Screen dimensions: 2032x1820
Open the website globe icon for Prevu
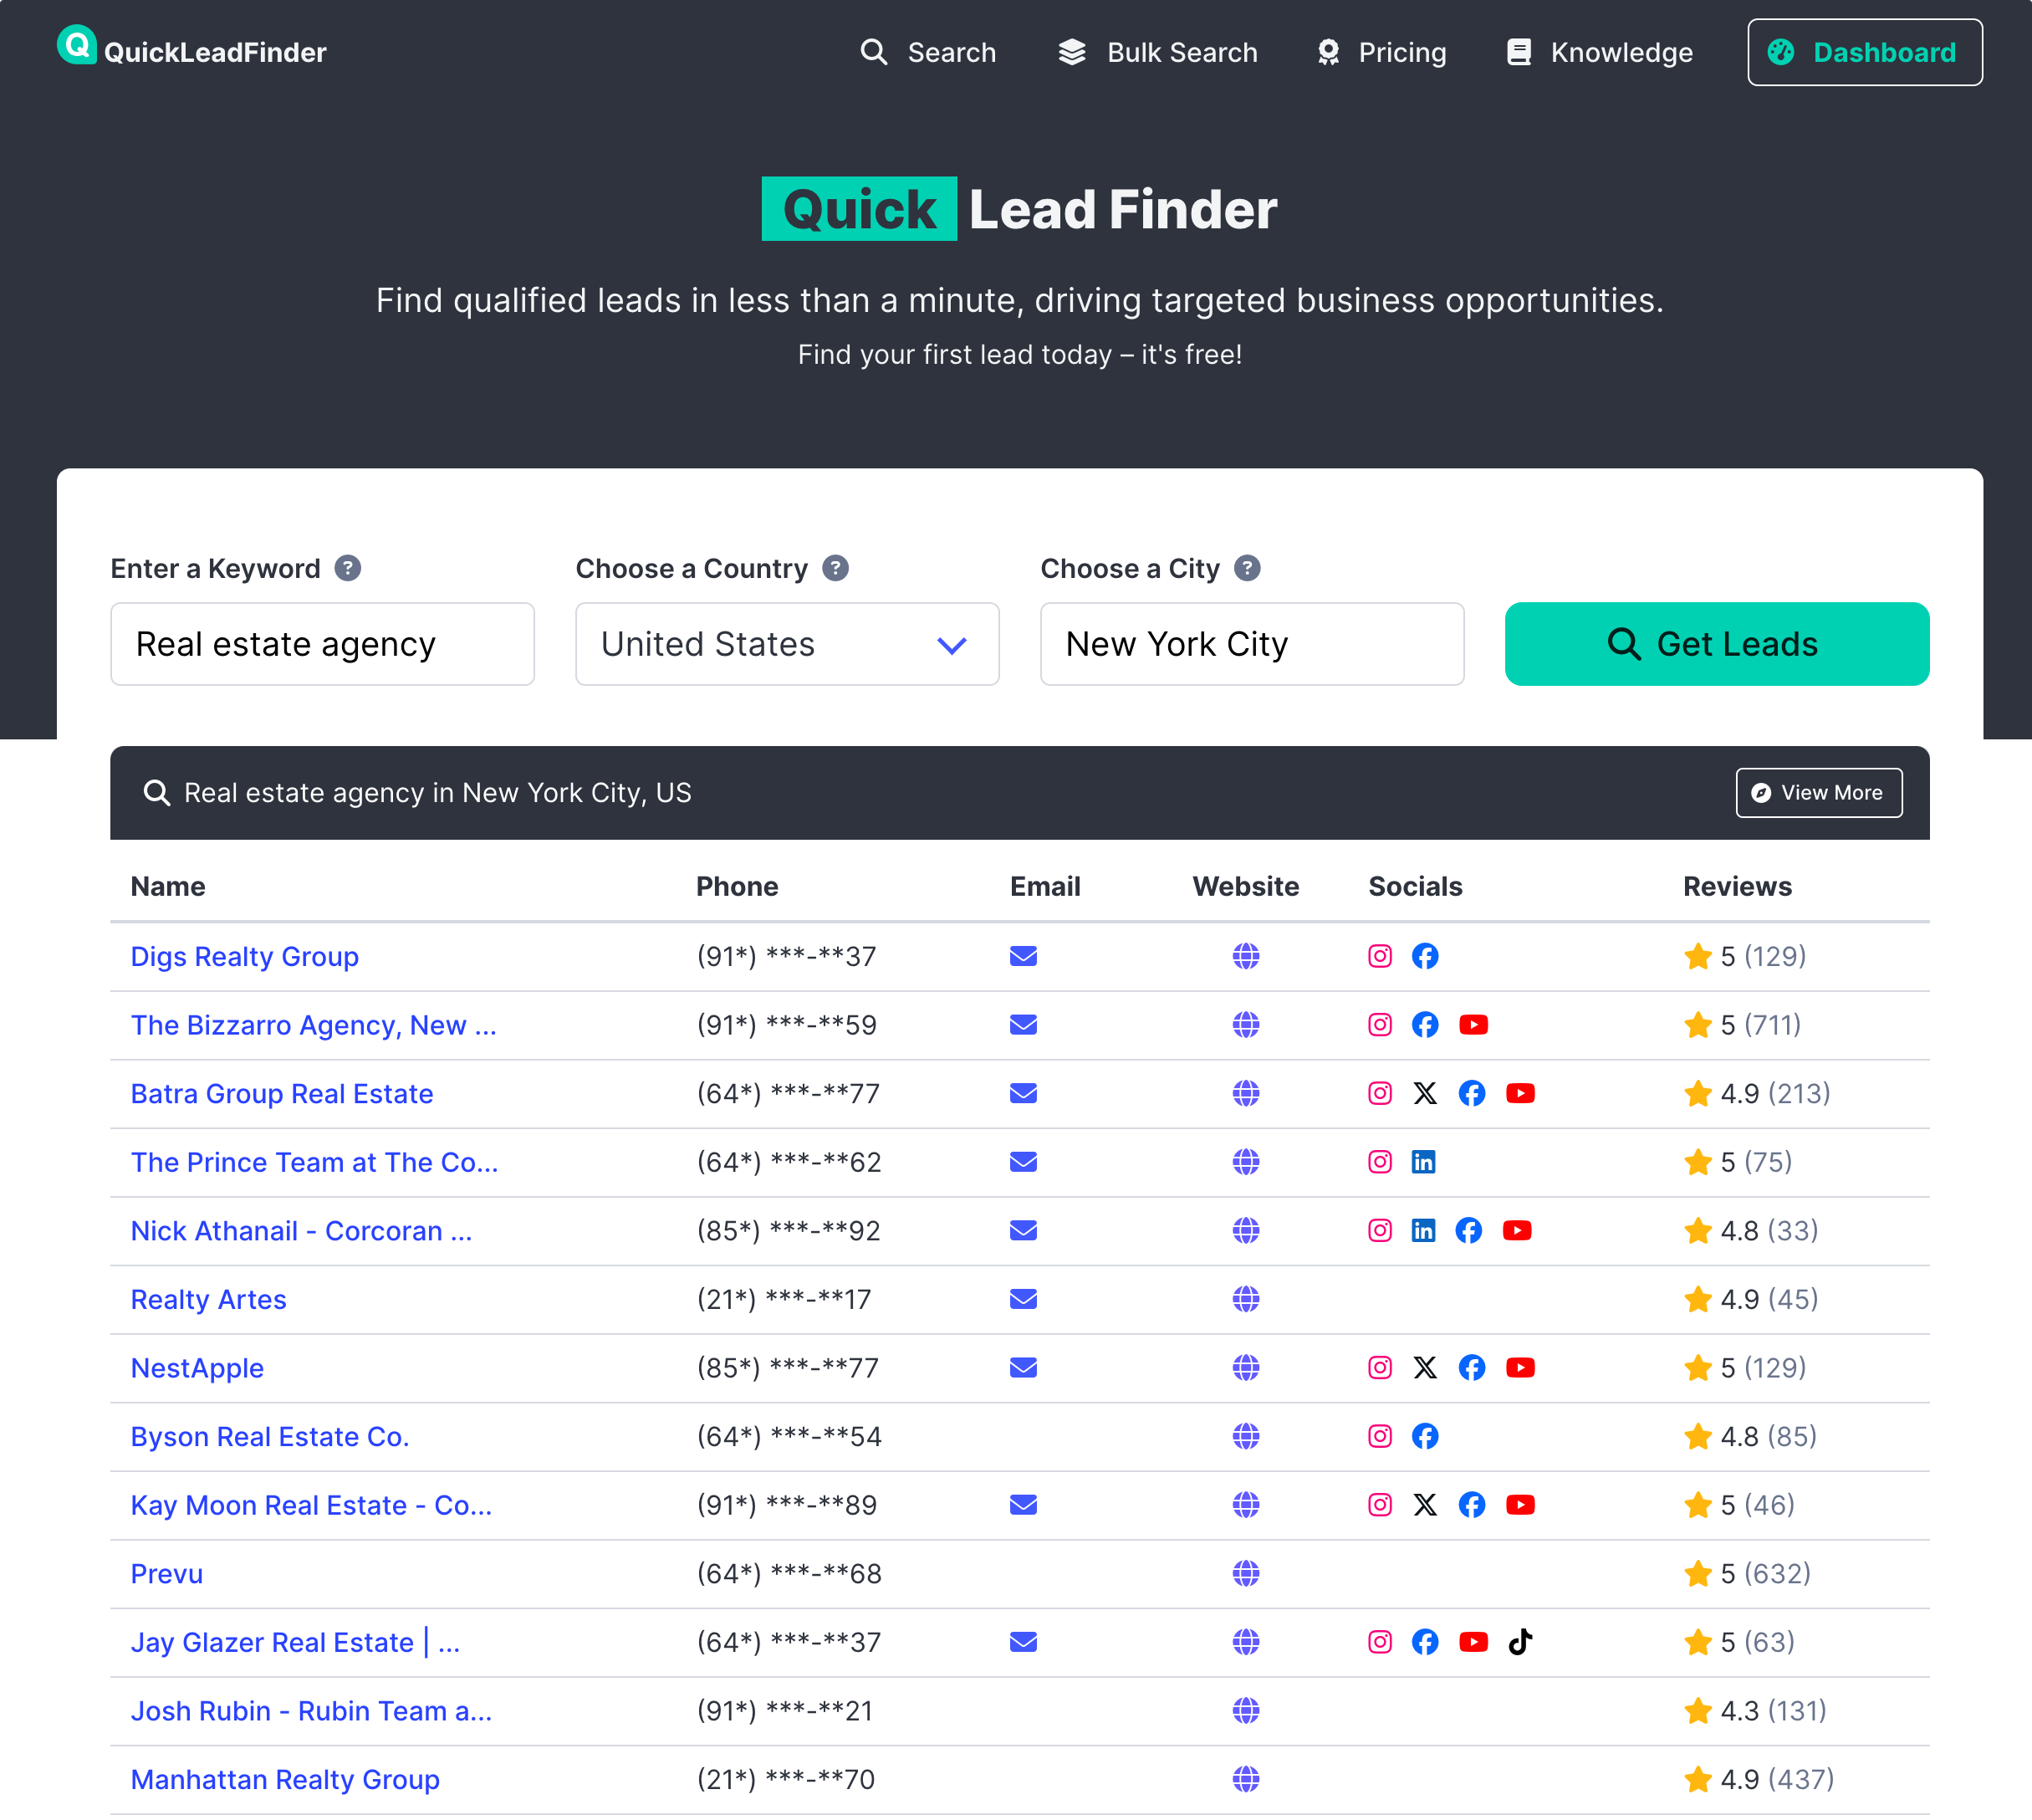(x=1245, y=1573)
